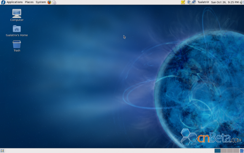Switch to the second workspace
244x153 pixels.
[224, 150]
